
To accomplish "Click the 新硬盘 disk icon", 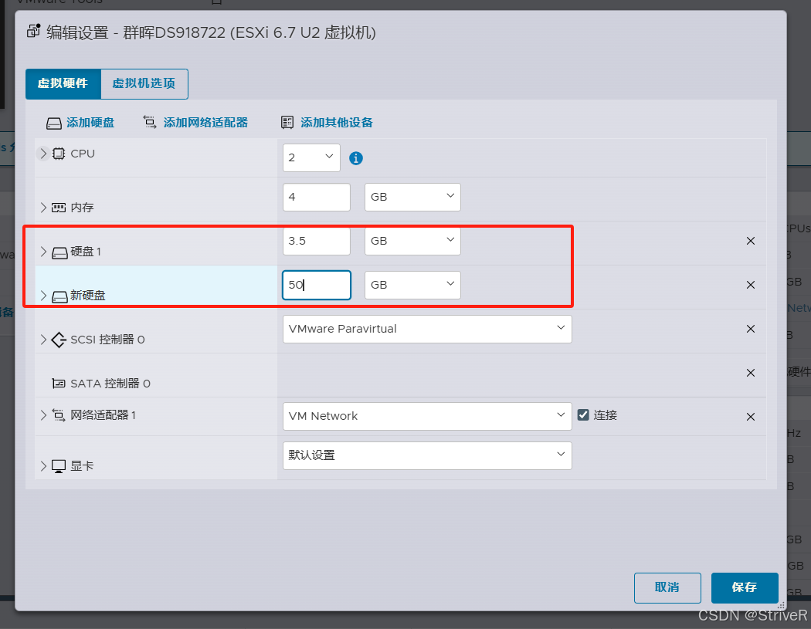I will click(59, 296).
